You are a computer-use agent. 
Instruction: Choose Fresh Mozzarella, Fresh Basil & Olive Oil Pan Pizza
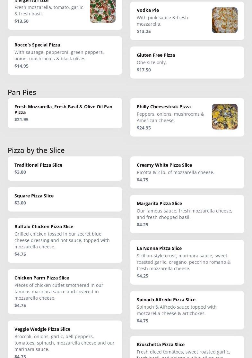pos(65,113)
